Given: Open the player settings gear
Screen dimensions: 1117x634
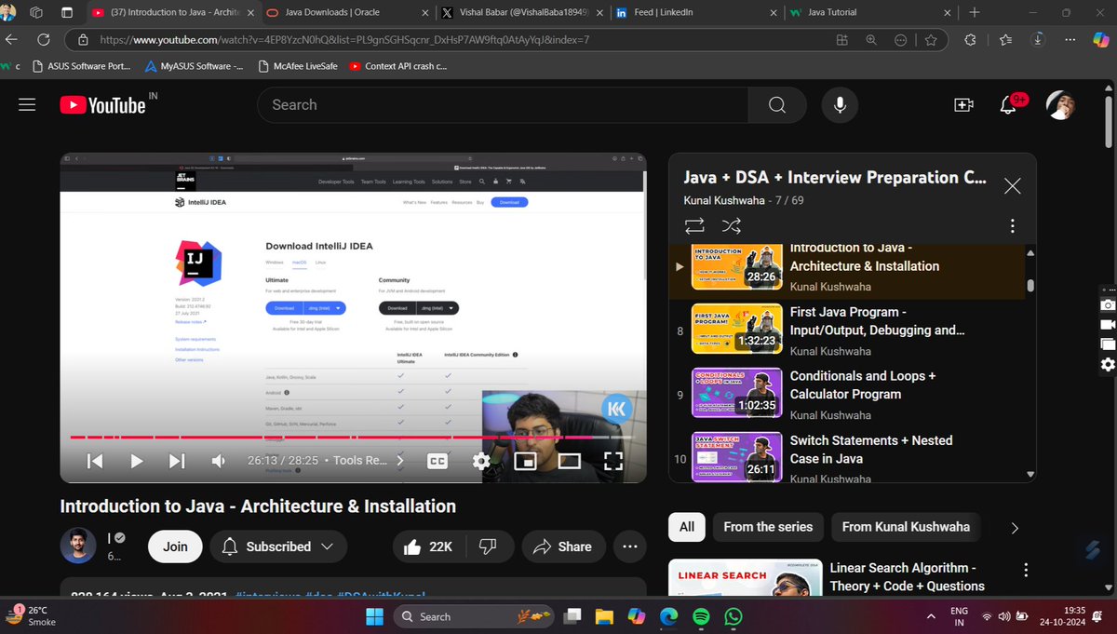Looking at the screenshot, I should 481,460.
